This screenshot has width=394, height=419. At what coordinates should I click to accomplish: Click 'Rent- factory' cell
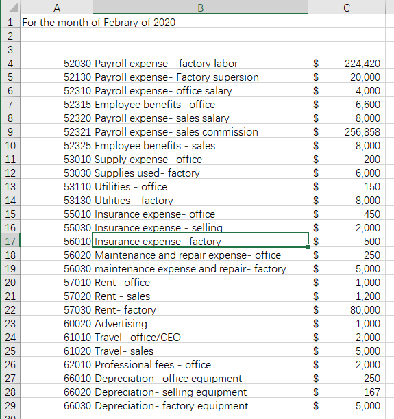click(x=200, y=309)
